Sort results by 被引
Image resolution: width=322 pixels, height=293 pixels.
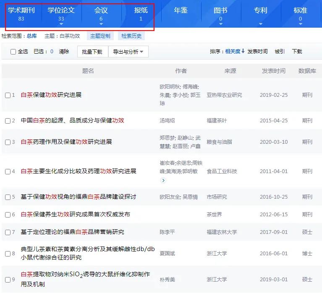[x=280, y=52]
